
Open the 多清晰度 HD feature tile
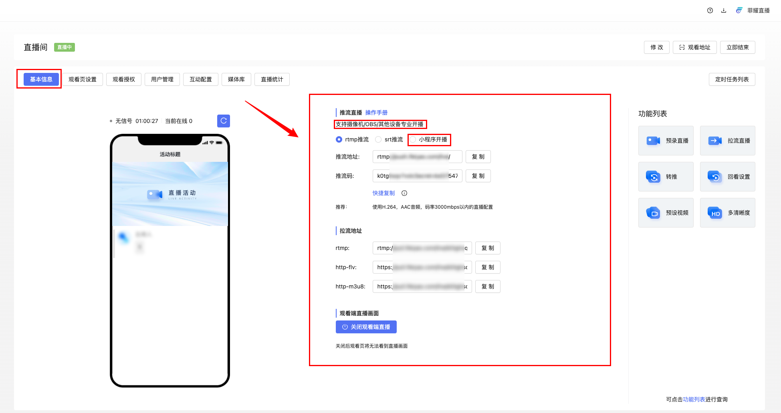point(727,213)
